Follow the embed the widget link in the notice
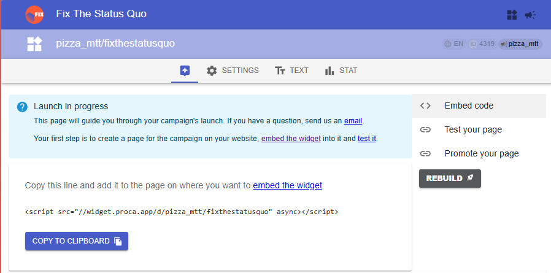This screenshot has height=273, width=551. click(291, 139)
